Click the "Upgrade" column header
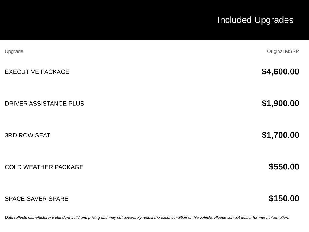The width and height of the screenshot is (309, 232). (14, 51)
